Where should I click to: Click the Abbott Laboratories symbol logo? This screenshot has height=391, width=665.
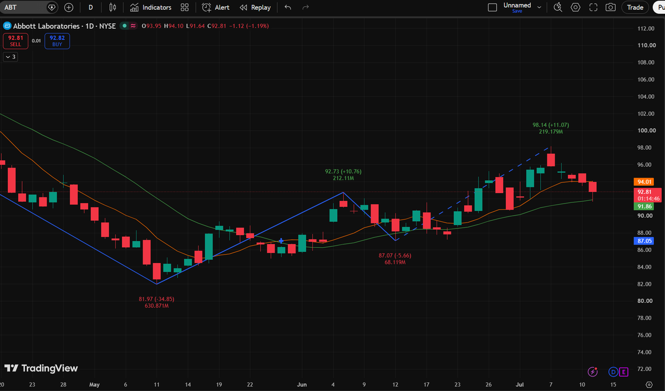point(7,26)
